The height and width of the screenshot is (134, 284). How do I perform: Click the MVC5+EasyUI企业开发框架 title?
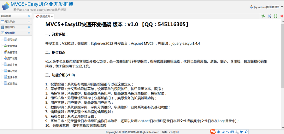point(42,4)
